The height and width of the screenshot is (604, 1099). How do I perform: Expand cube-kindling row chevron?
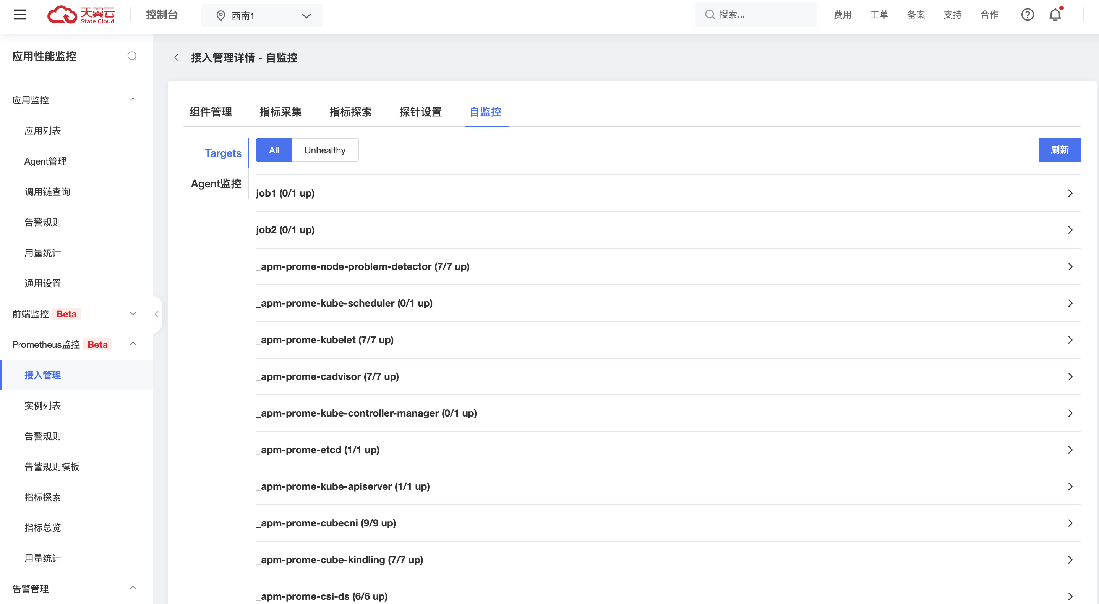point(1070,560)
